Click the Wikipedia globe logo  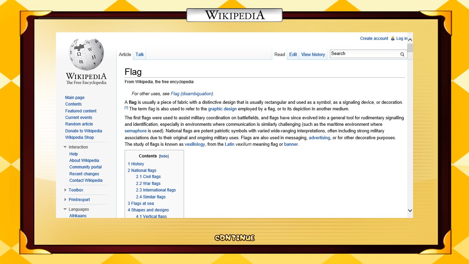(x=86, y=54)
